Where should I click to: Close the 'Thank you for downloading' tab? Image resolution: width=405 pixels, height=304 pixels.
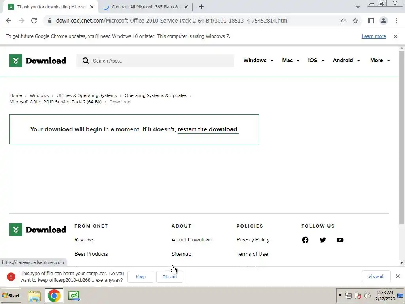(x=92, y=7)
